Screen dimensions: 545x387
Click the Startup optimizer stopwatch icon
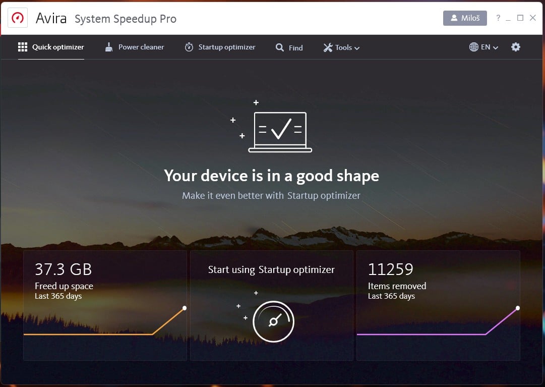tap(189, 47)
